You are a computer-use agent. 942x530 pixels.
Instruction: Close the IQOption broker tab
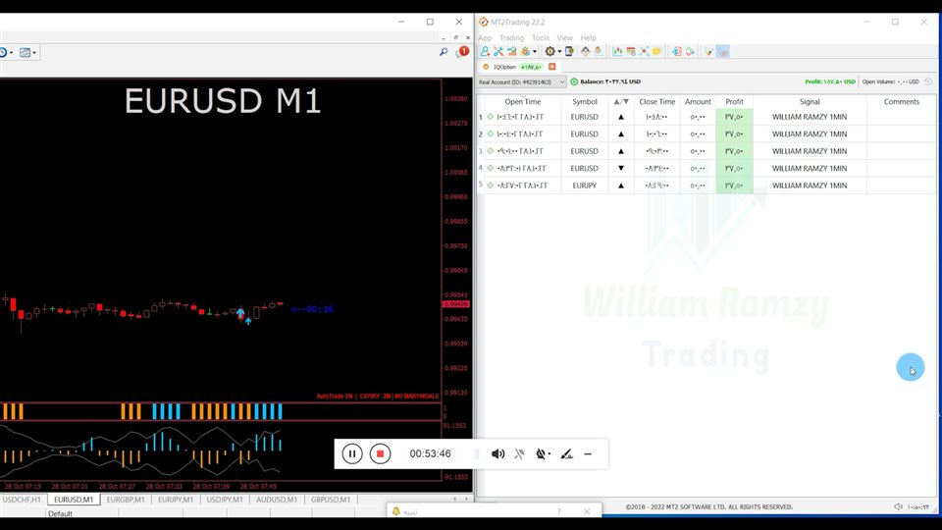tap(552, 67)
